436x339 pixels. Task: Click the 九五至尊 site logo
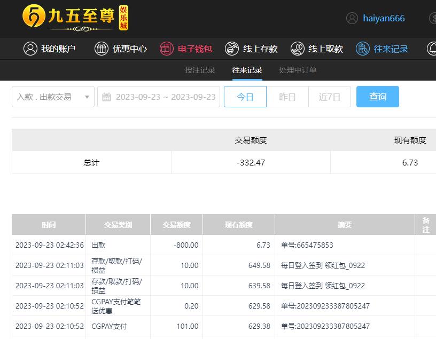(x=75, y=18)
